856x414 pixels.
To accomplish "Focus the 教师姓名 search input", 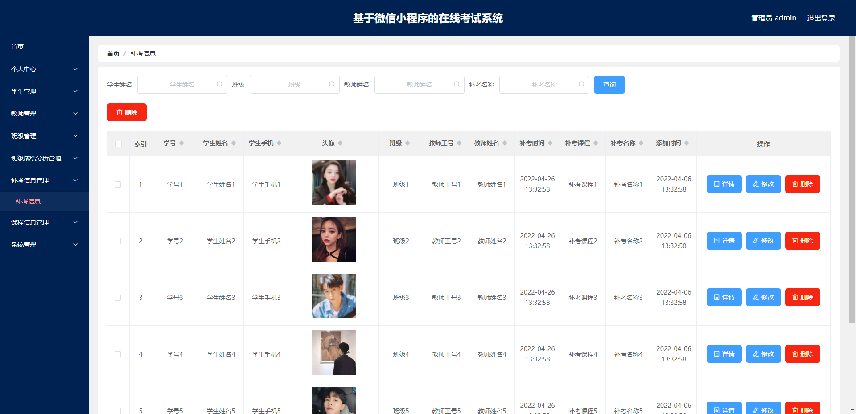I will click(419, 85).
